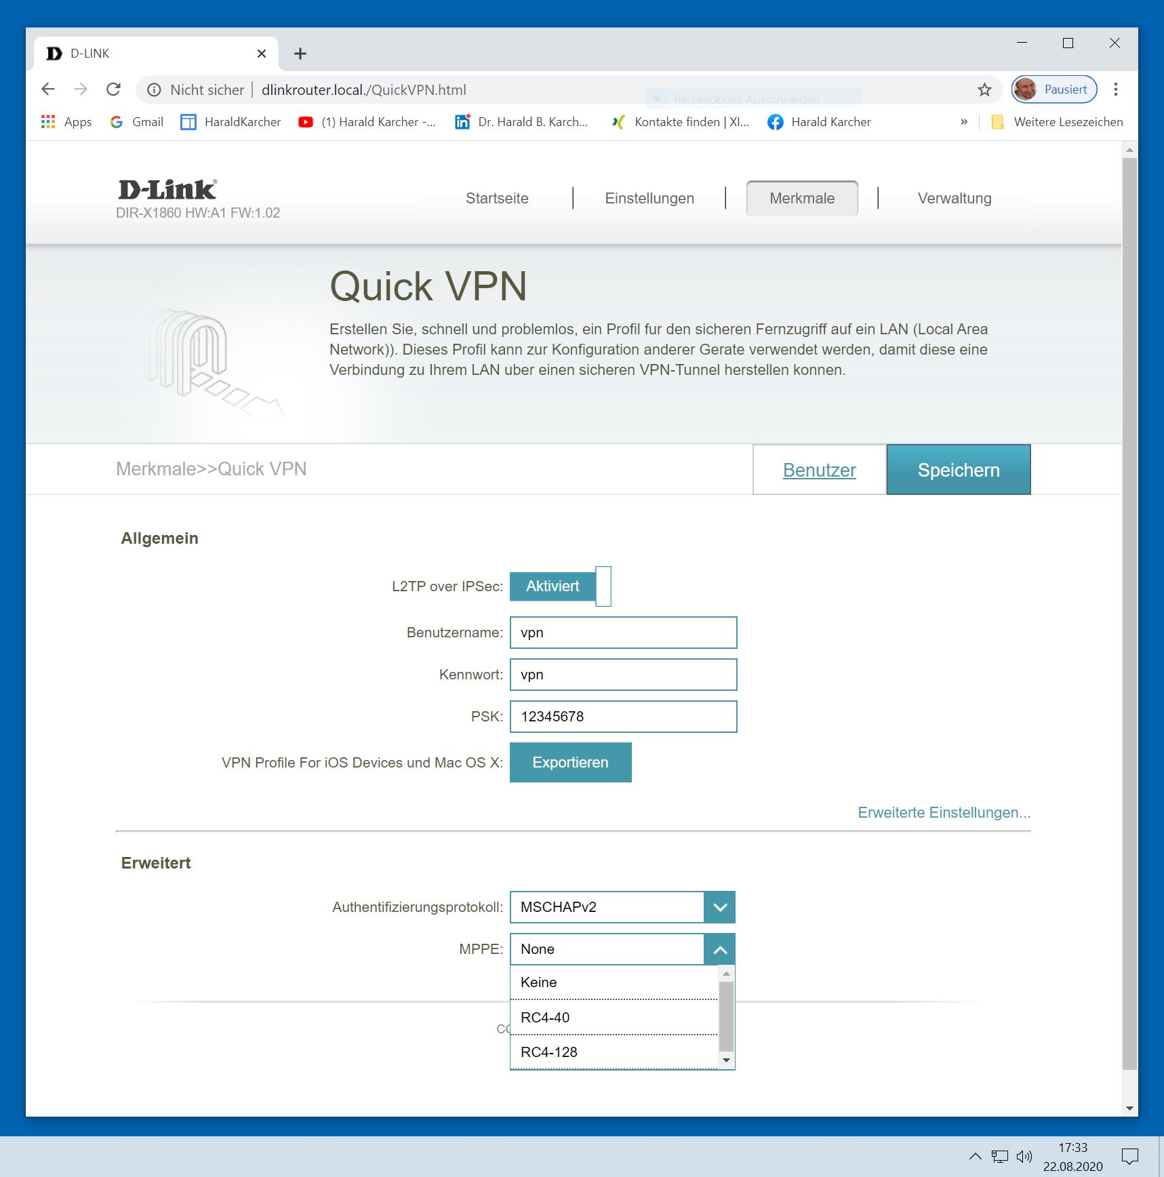Open the Apps bookmark shortcut

click(x=66, y=122)
